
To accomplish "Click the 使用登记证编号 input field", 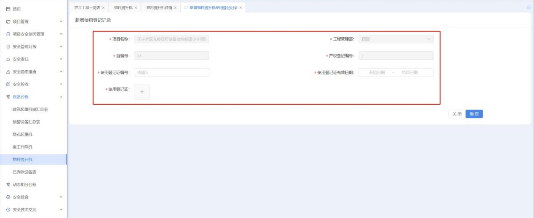I will [171, 72].
